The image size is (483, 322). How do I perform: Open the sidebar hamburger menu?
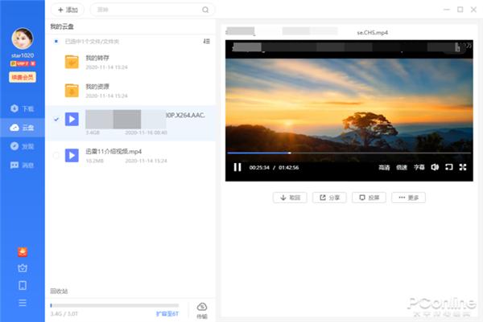pyautogui.click(x=22, y=303)
